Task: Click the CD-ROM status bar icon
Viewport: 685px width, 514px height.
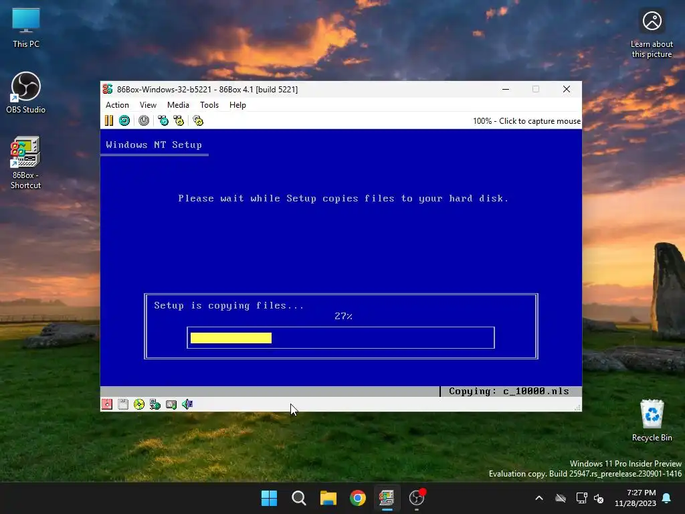Action: point(139,404)
